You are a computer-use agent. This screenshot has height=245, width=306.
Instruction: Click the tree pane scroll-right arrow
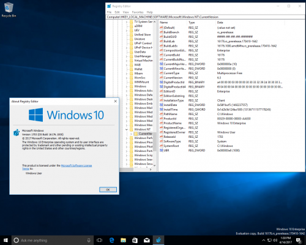(151, 170)
